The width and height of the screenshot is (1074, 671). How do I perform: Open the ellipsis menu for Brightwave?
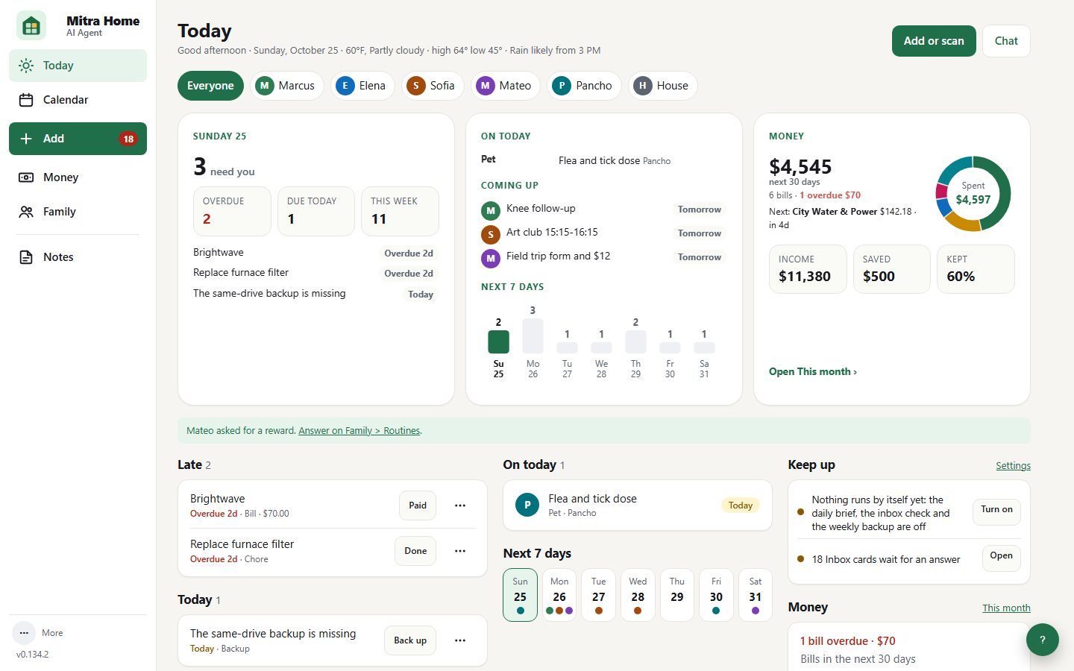460,505
